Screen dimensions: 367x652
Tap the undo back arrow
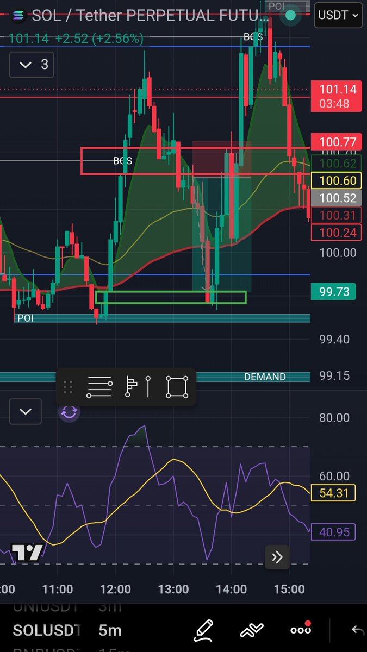pyautogui.click(x=357, y=630)
